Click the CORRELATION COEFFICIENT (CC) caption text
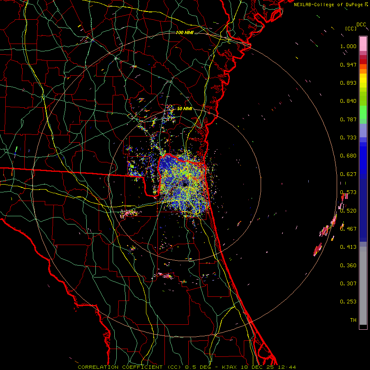This screenshot has height=370, width=370. click(129, 367)
